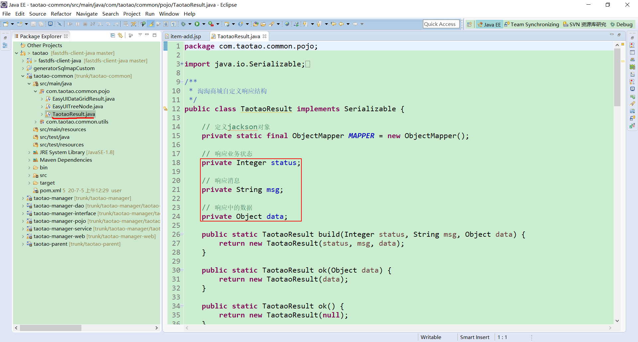
Task: Click the Save toolbar icon
Action: (x=33, y=24)
